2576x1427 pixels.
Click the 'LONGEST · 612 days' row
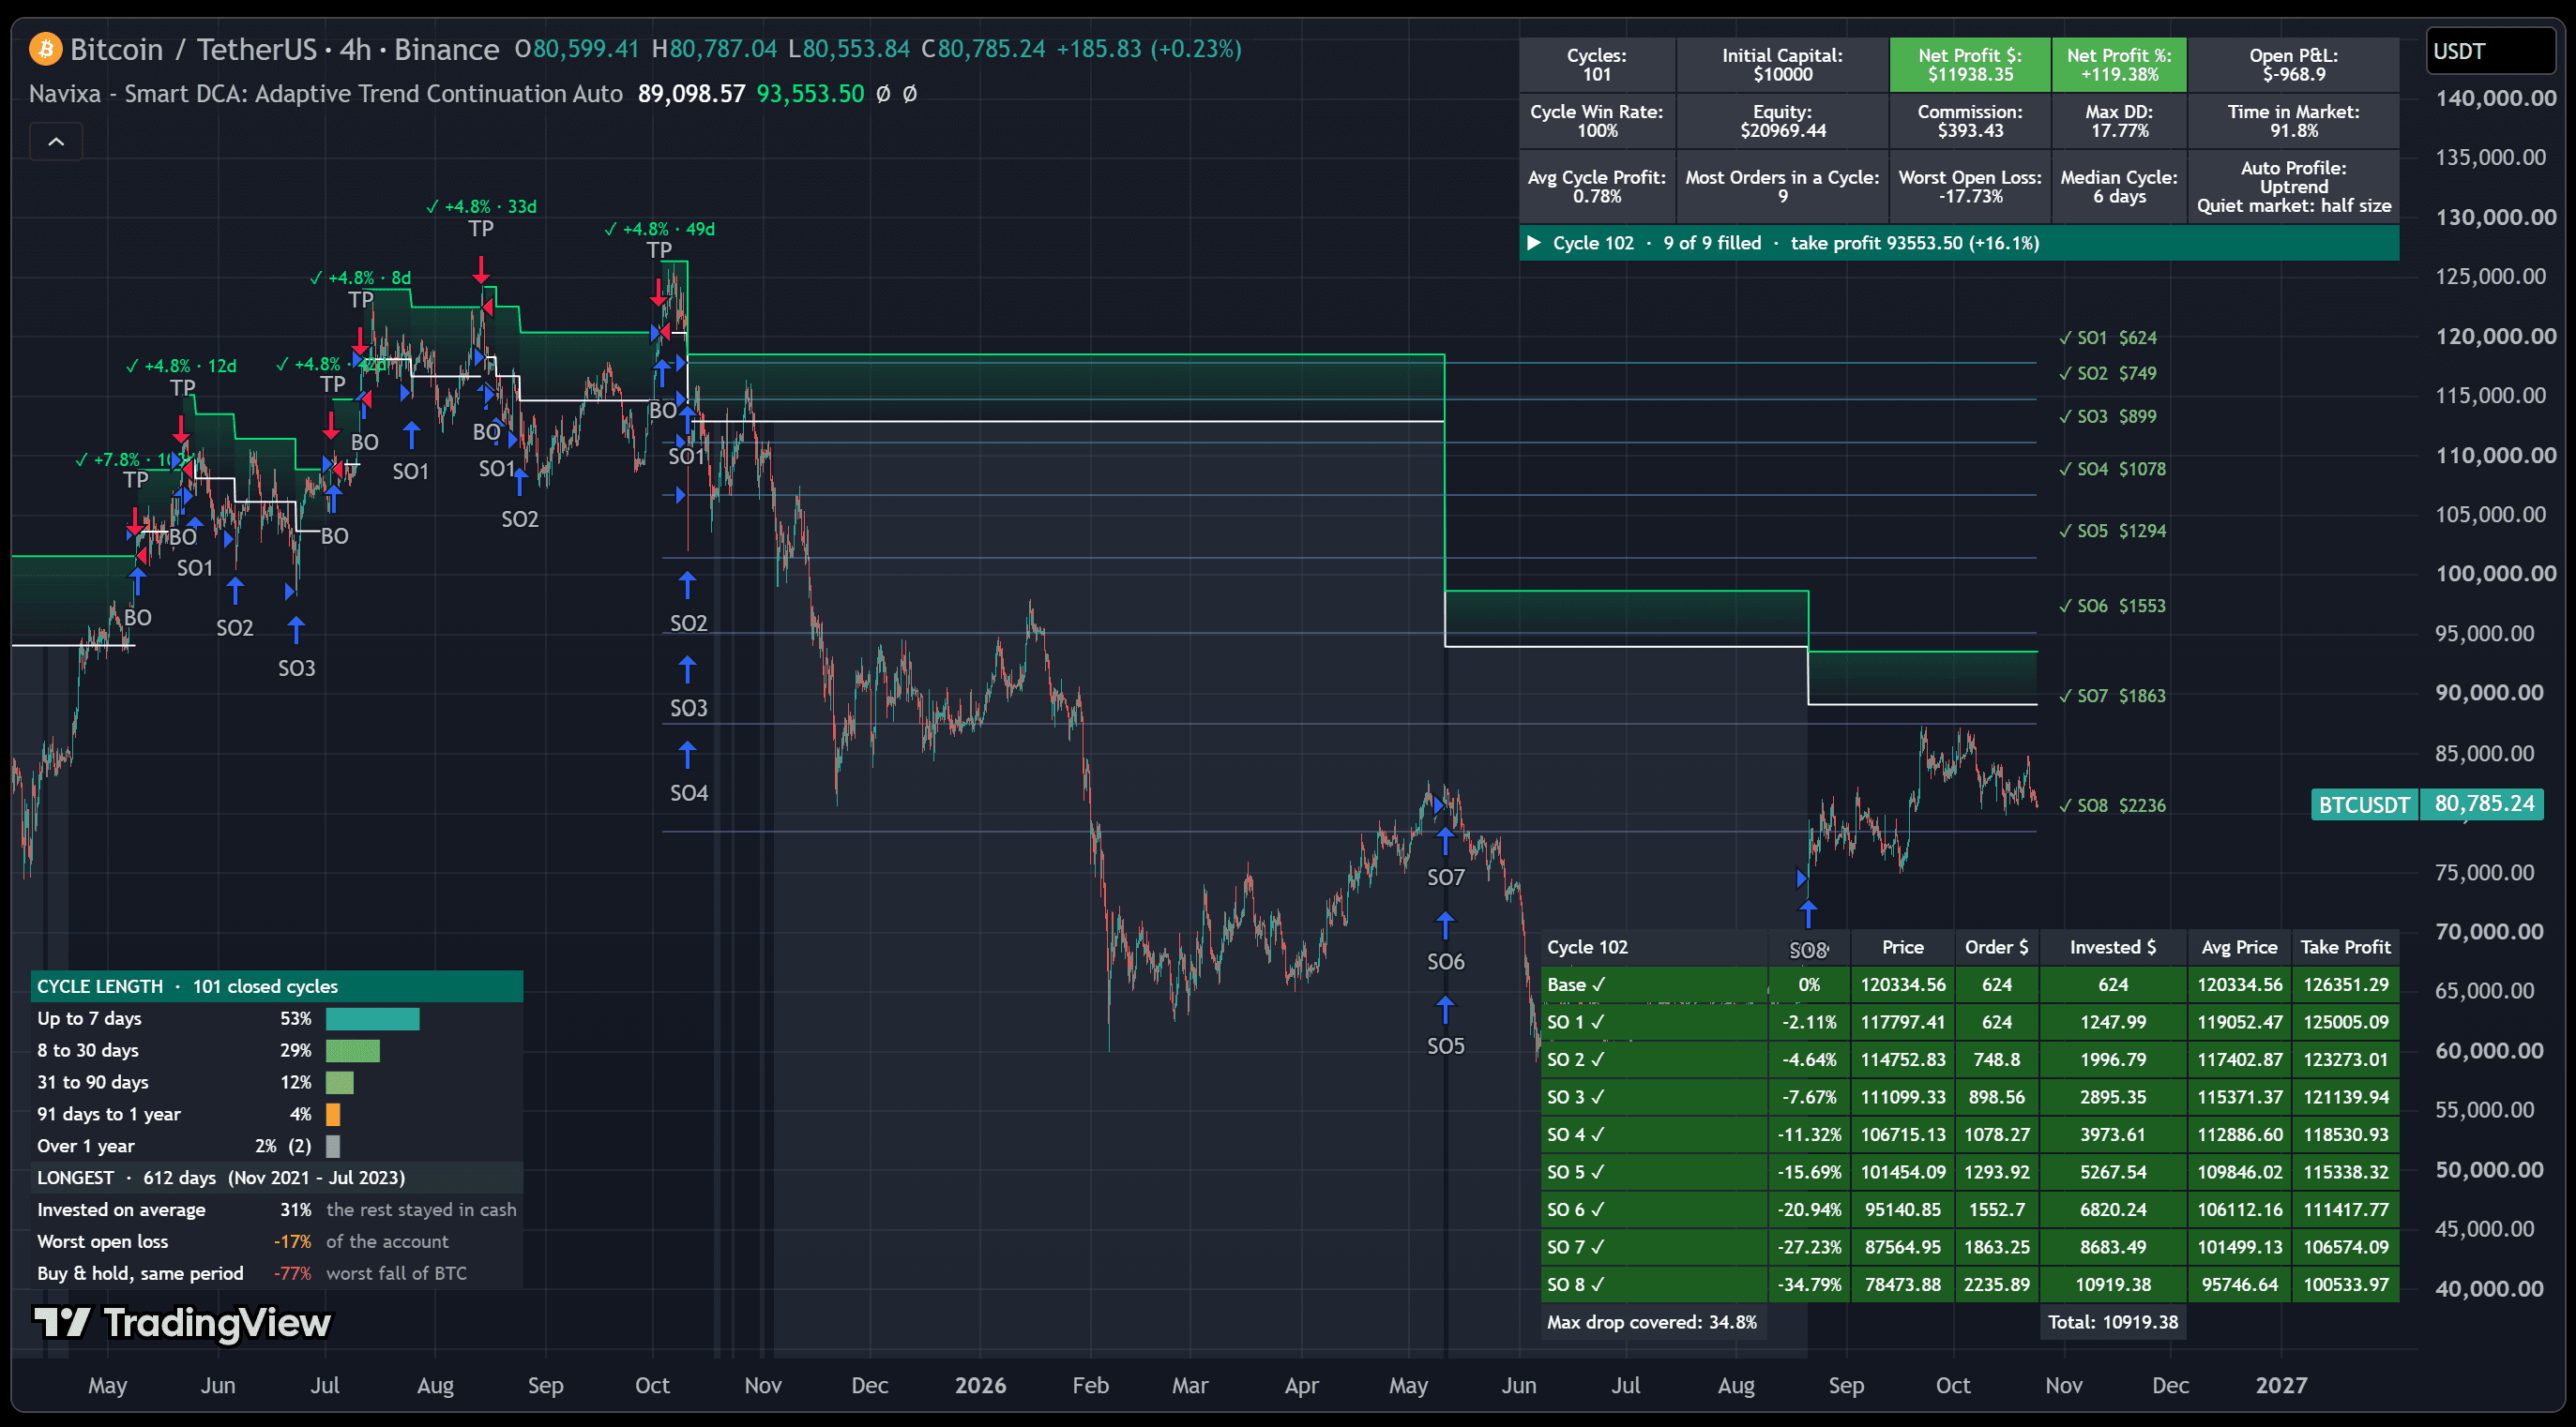(x=276, y=1179)
